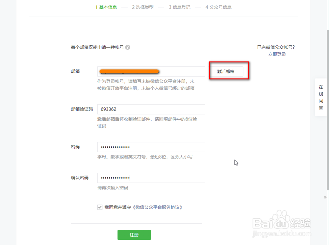This screenshot has height=245, width=329.
Task: Click 激活邮箱后将收到验证邮件 hint text
Action: click(147, 122)
